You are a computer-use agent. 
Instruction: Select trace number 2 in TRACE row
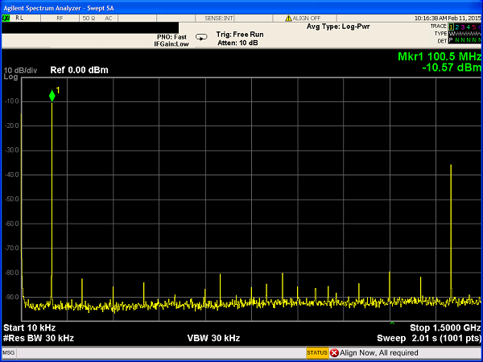(458, 27)
